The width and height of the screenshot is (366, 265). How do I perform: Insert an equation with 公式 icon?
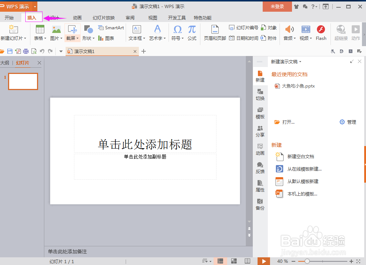tap(192, 29)
